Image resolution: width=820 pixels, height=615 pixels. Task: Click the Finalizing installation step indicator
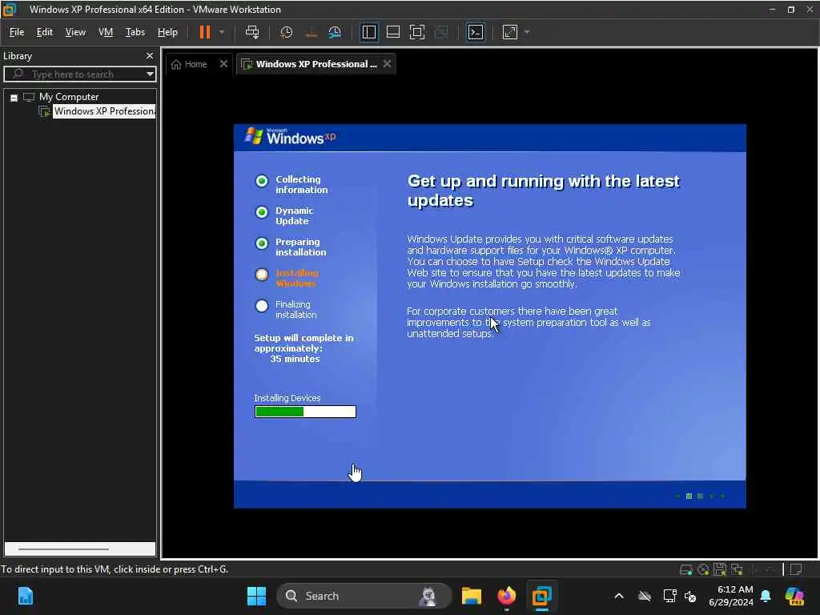[262, 306]
